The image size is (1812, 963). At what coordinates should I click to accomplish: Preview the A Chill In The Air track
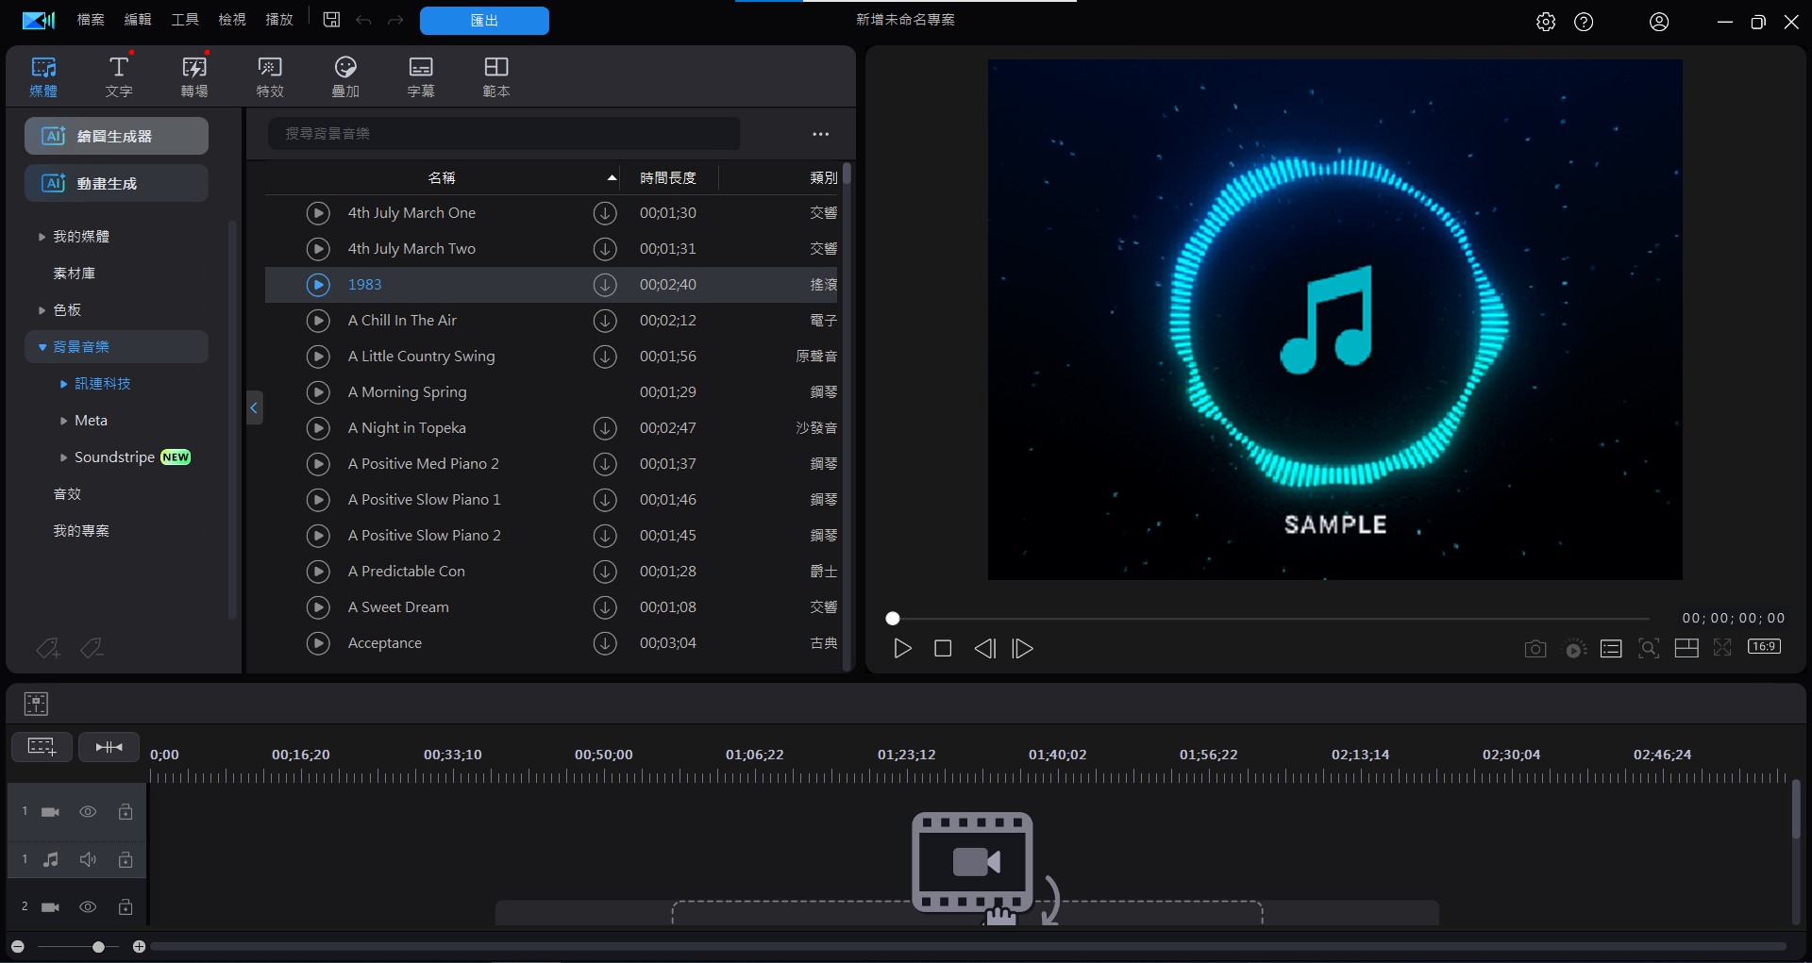(x=318, y=321)
